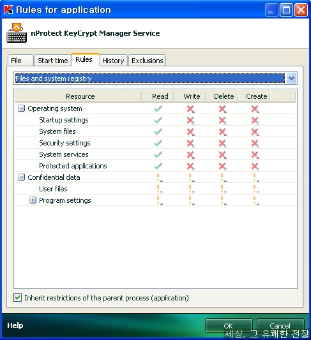
Task: Click Create deny icon for Security settings
Action: [255, 143]
